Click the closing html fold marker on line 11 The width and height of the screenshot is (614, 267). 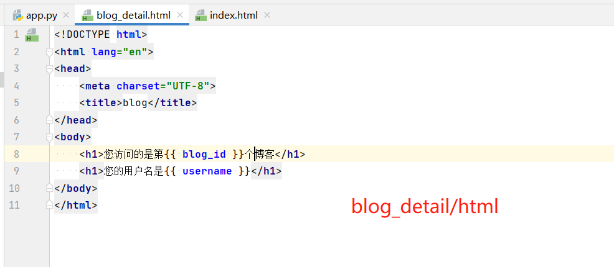coord(49,205)
